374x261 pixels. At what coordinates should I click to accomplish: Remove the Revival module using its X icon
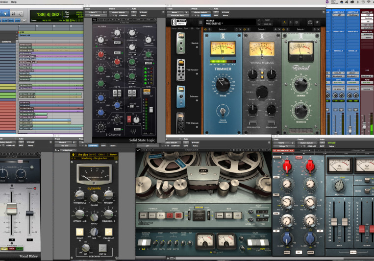coord(318,29)
